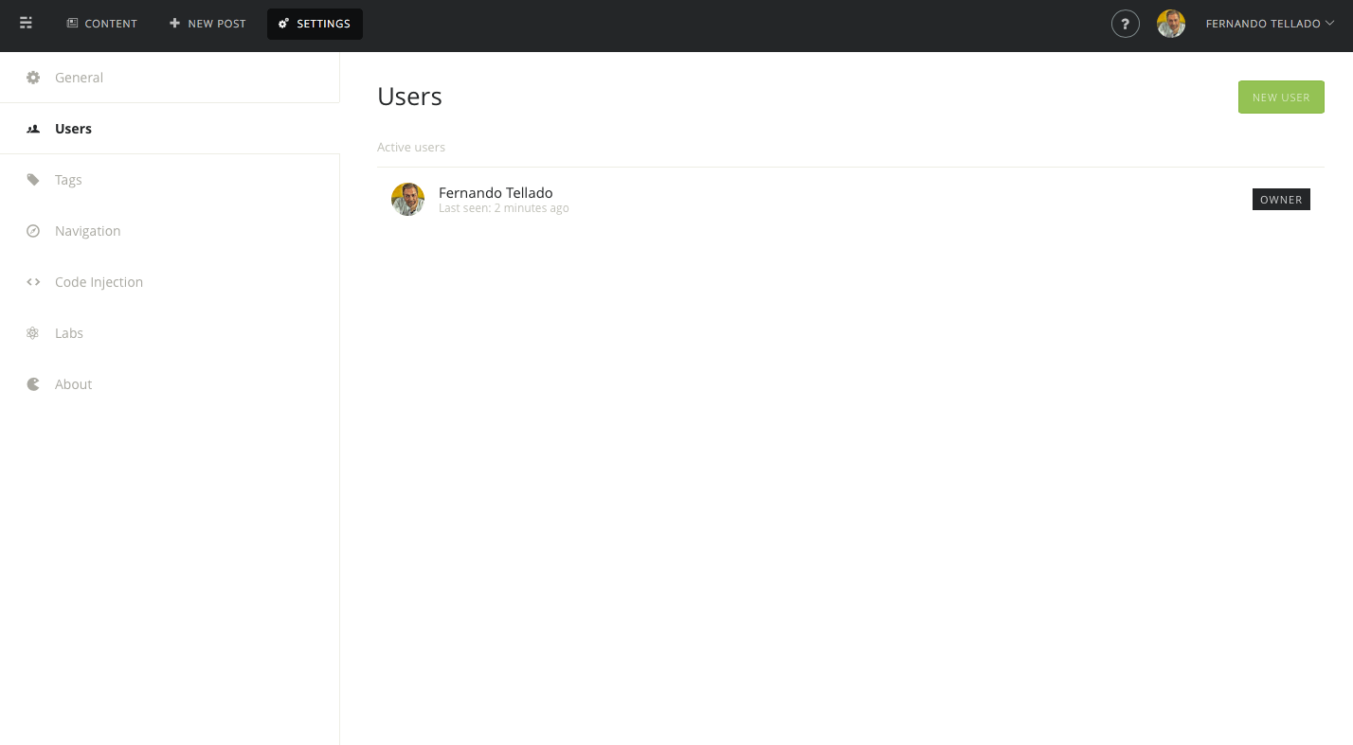Image resolution: width=1353 pixels, height=745 pixels.
Task: Click the Owner role badge
Action: (x=1280, y=200)
